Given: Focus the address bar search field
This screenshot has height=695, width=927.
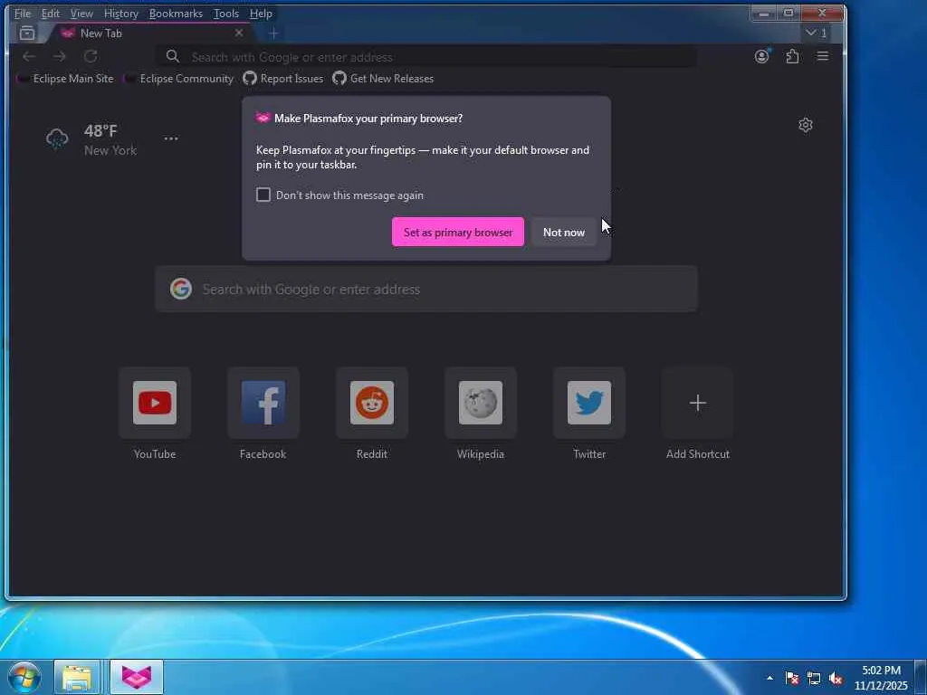Looking at the screenshot, I should (x=425, y=57).
